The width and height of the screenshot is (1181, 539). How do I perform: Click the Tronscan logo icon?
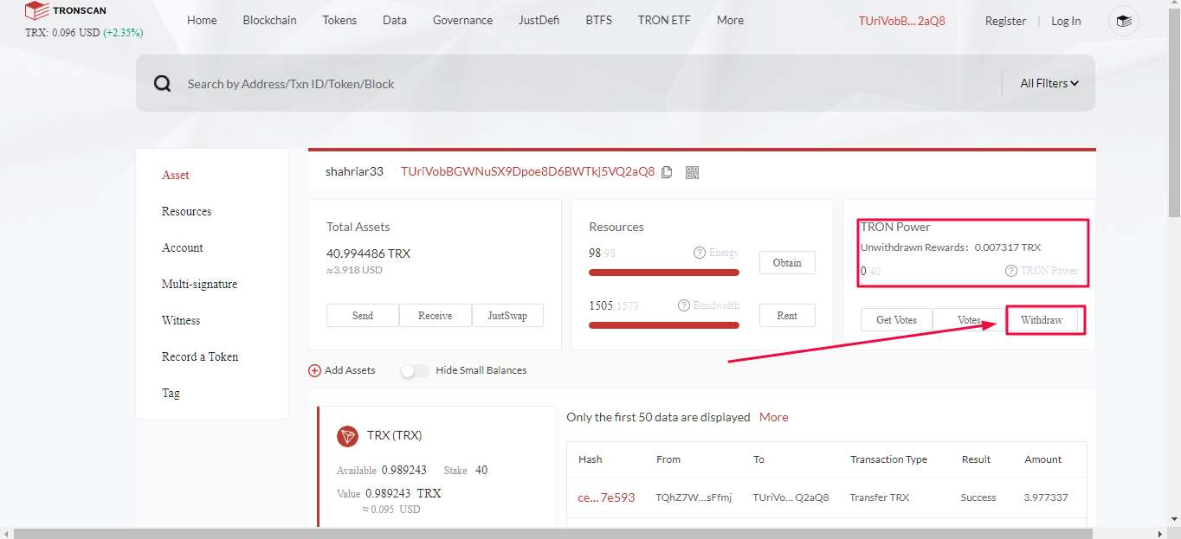37,11
